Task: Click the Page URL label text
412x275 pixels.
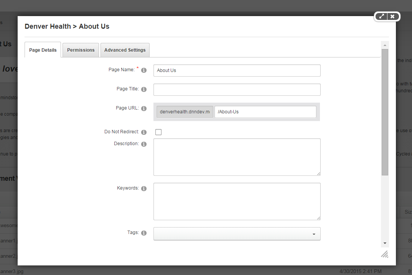Action: pos(127,108)
